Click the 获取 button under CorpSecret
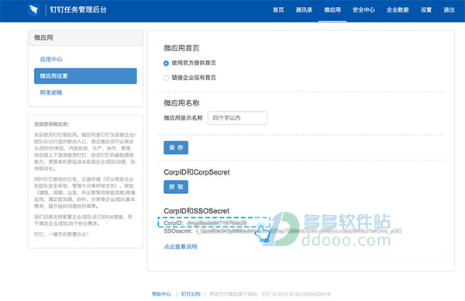The width and height of the screenshot is (465, 301). 176,187
